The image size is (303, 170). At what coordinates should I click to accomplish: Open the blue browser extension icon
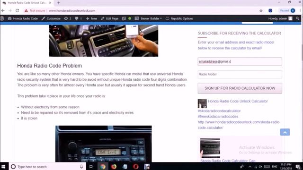coord(270,10)
